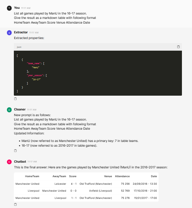Click the Anfield (Liverpool) venue cell
Image resolution: width=192 pixels, height=208 pixels.
(100, 191)
